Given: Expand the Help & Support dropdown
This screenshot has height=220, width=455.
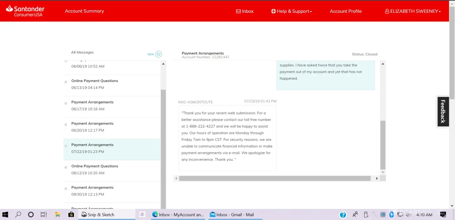Looking at the screenshot, I should point(291,11).
